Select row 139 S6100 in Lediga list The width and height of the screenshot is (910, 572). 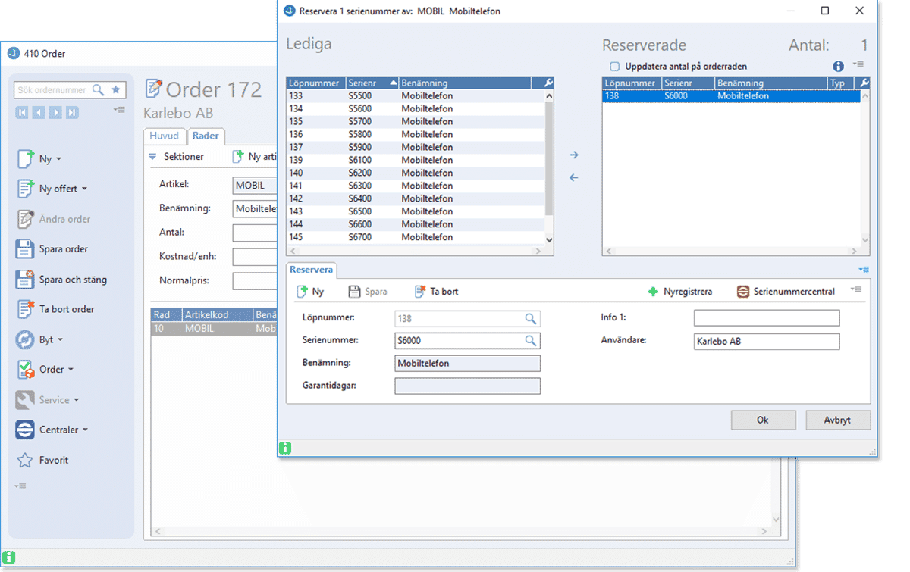click(x=415, y=161)
